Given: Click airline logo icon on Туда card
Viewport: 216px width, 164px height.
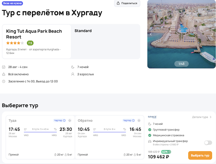Looking at the screenshot, I should point(69,120).
